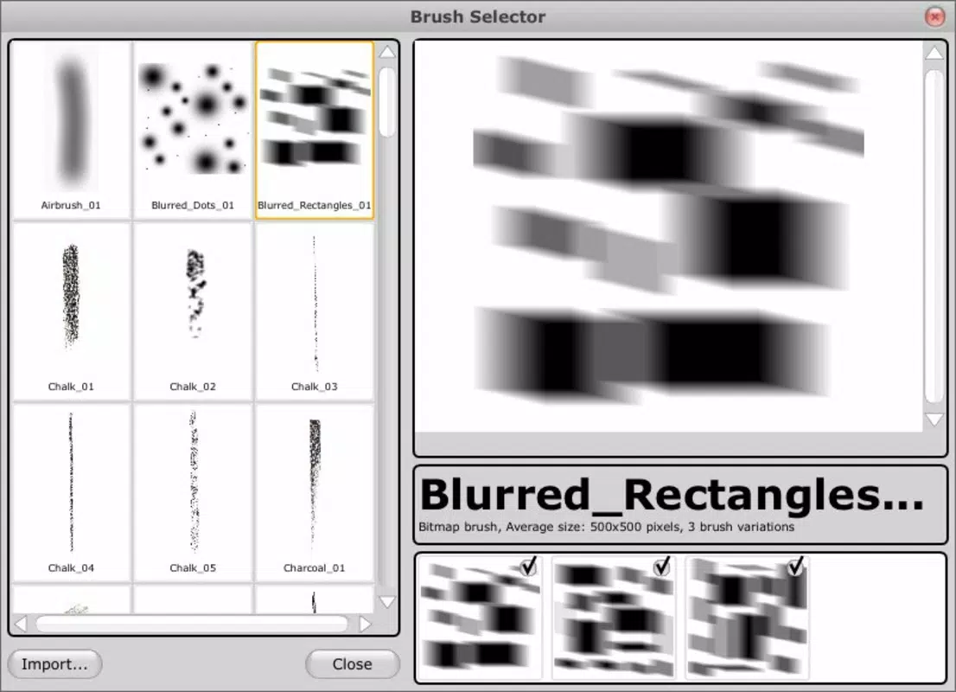Click the brush list scroll left arrow
This screenshot has height=692, width=956.
click(22, 624)
